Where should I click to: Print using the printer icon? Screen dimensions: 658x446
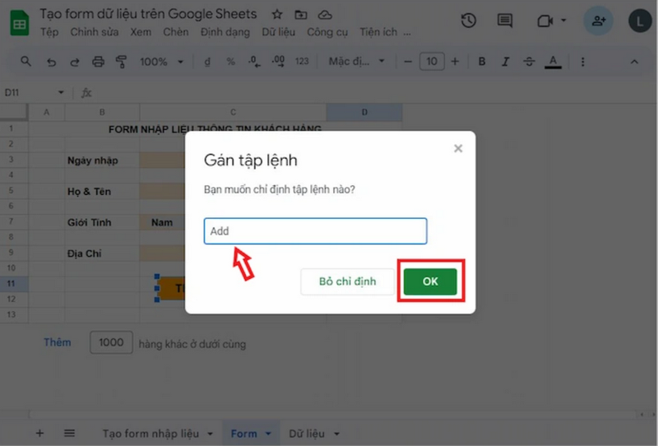pos(98,63)
